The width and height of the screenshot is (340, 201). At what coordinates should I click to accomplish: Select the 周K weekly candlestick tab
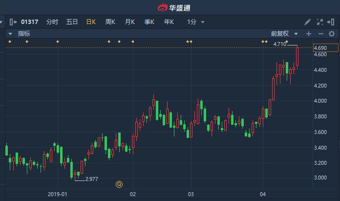(110, 22)
